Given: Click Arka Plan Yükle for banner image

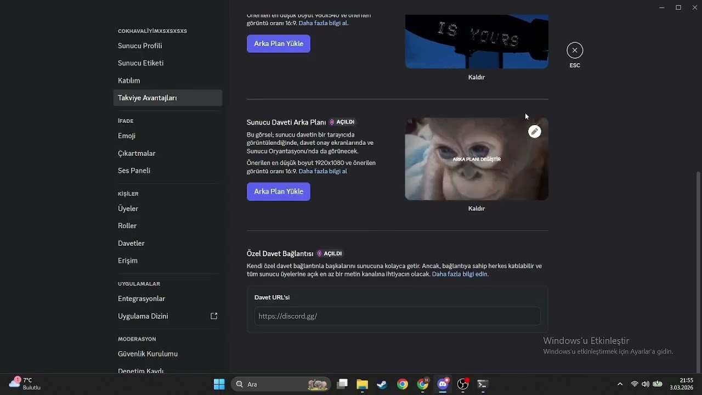Looking at the screenshot, I should coord(279,44).
